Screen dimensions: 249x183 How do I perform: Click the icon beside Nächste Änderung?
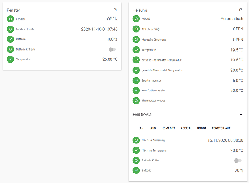[136, 140]
